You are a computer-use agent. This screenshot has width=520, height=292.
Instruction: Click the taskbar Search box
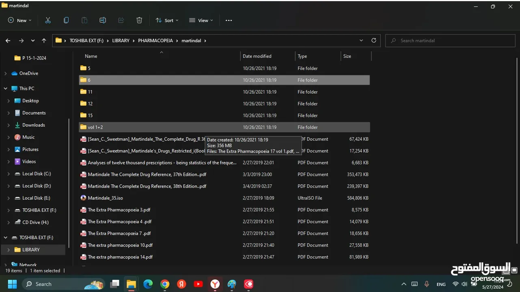coord(63,284)
